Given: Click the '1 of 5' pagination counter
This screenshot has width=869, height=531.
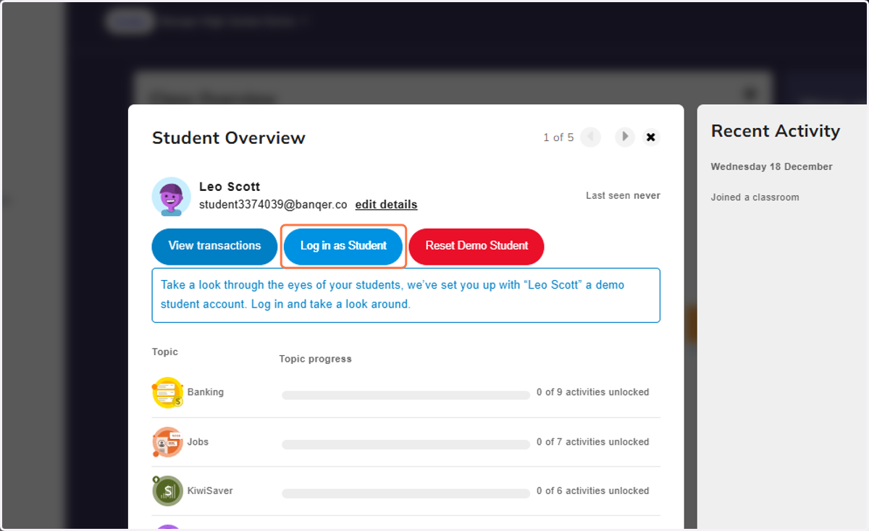Looking at the screenshot, I should pos(558,137).
